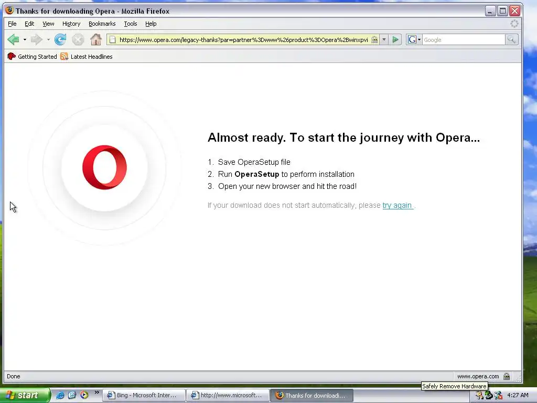Open the Latest Headlines feed bookmark
This screenshot has height=403, width=537.
tap(87, 57)
